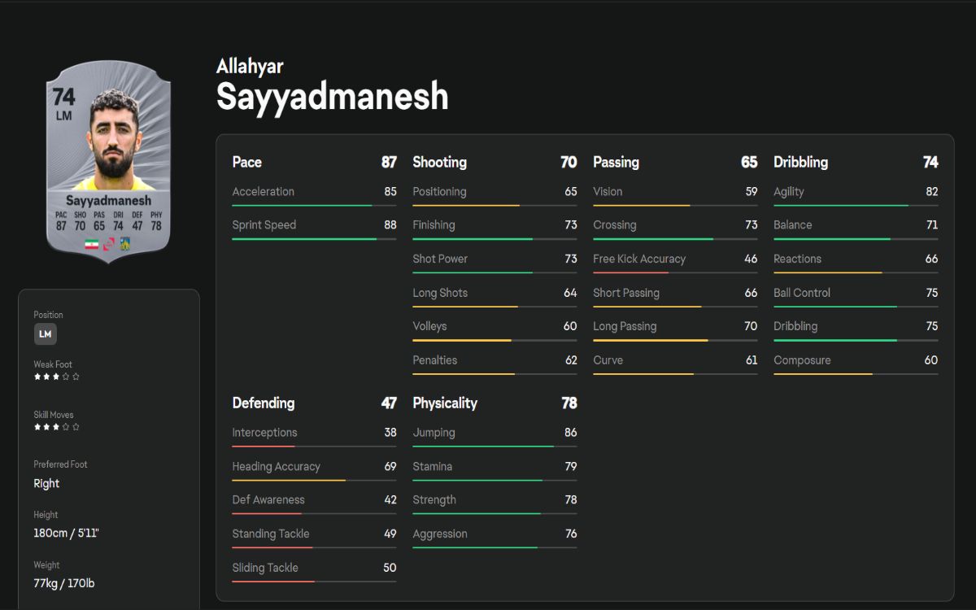Click the Skill Moves star rating
The image size is (976, 610).
[x=56, y=427]
